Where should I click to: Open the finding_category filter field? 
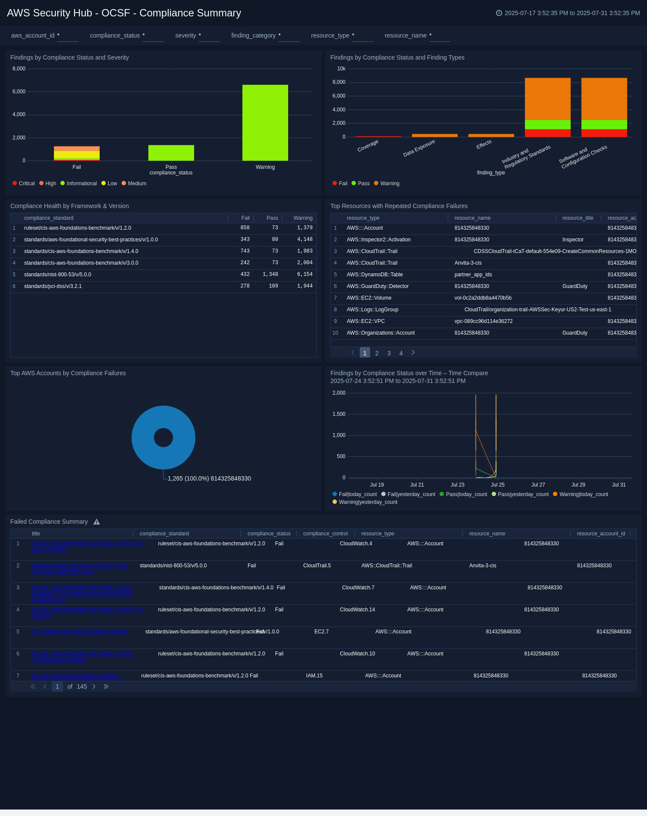tap(289, 36)
